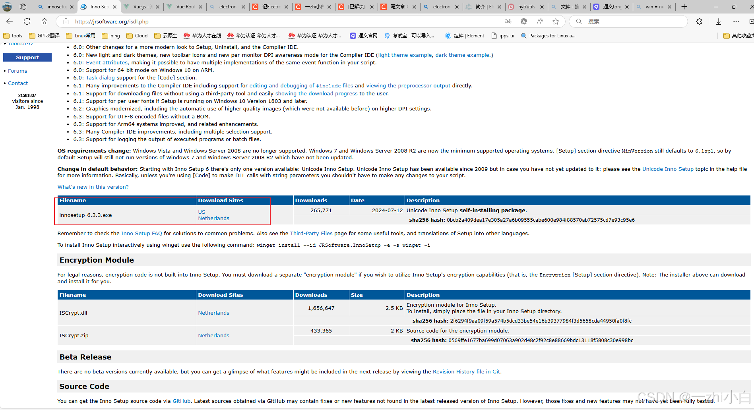Click the profile avatar icon

pos(7,7)
